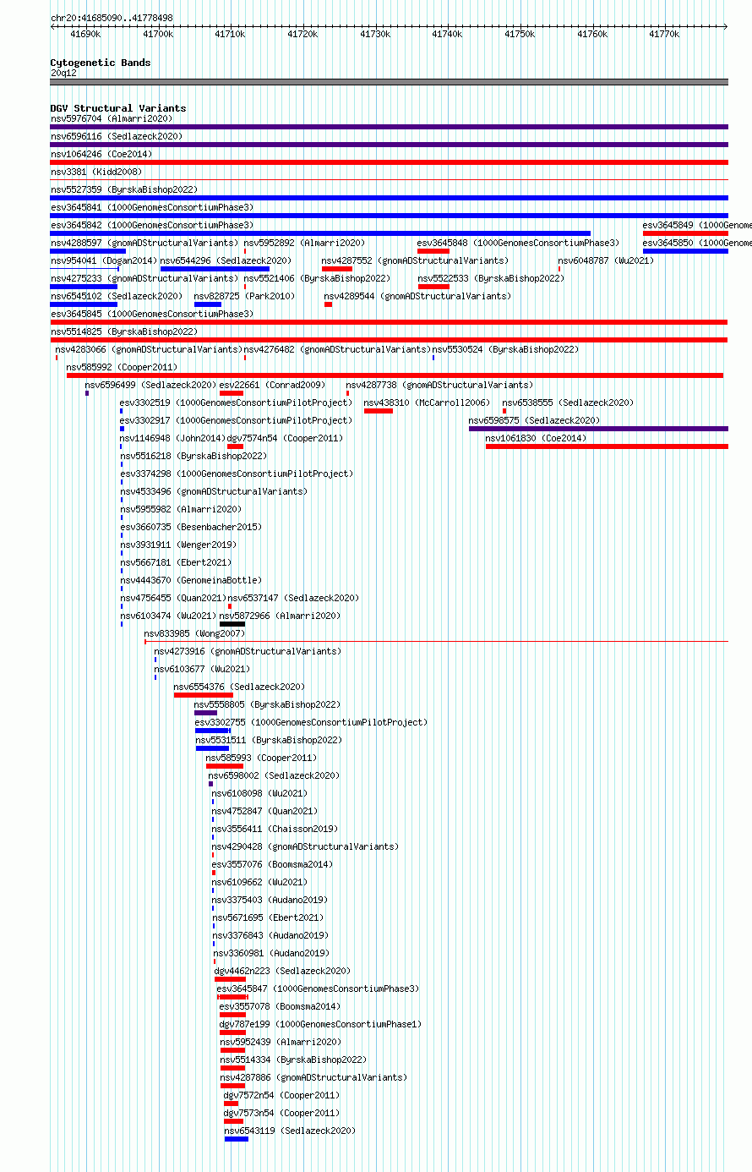Select nsv4275233 (gnomADStructuralVariants) entry
The image size is (752, 1172).
[144, 278]
